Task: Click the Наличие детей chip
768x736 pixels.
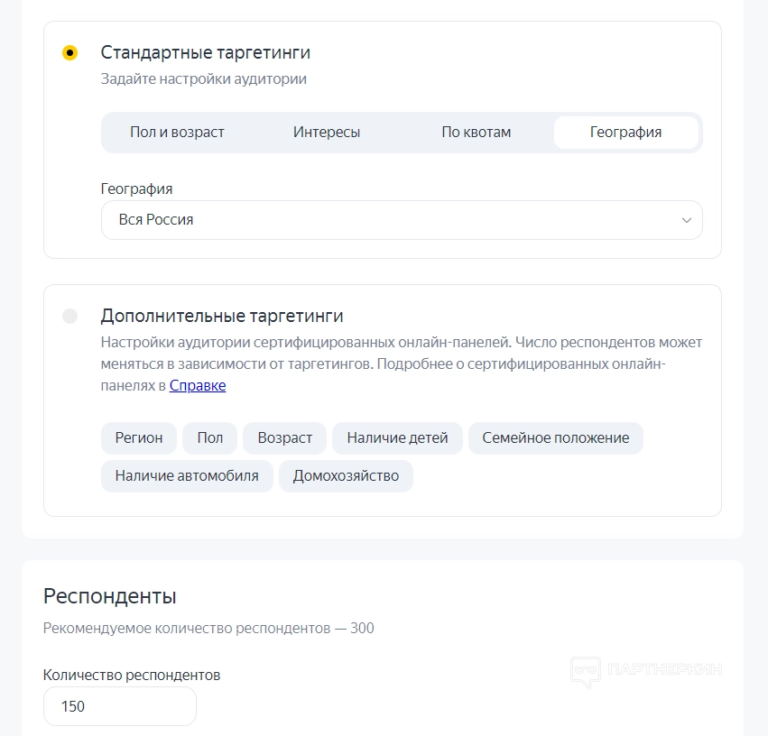Action: [397, 438]
